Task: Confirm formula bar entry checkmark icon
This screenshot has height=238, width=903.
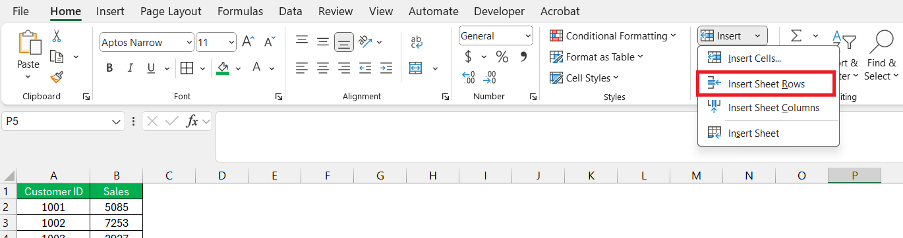Action: (x=172, y=121)
